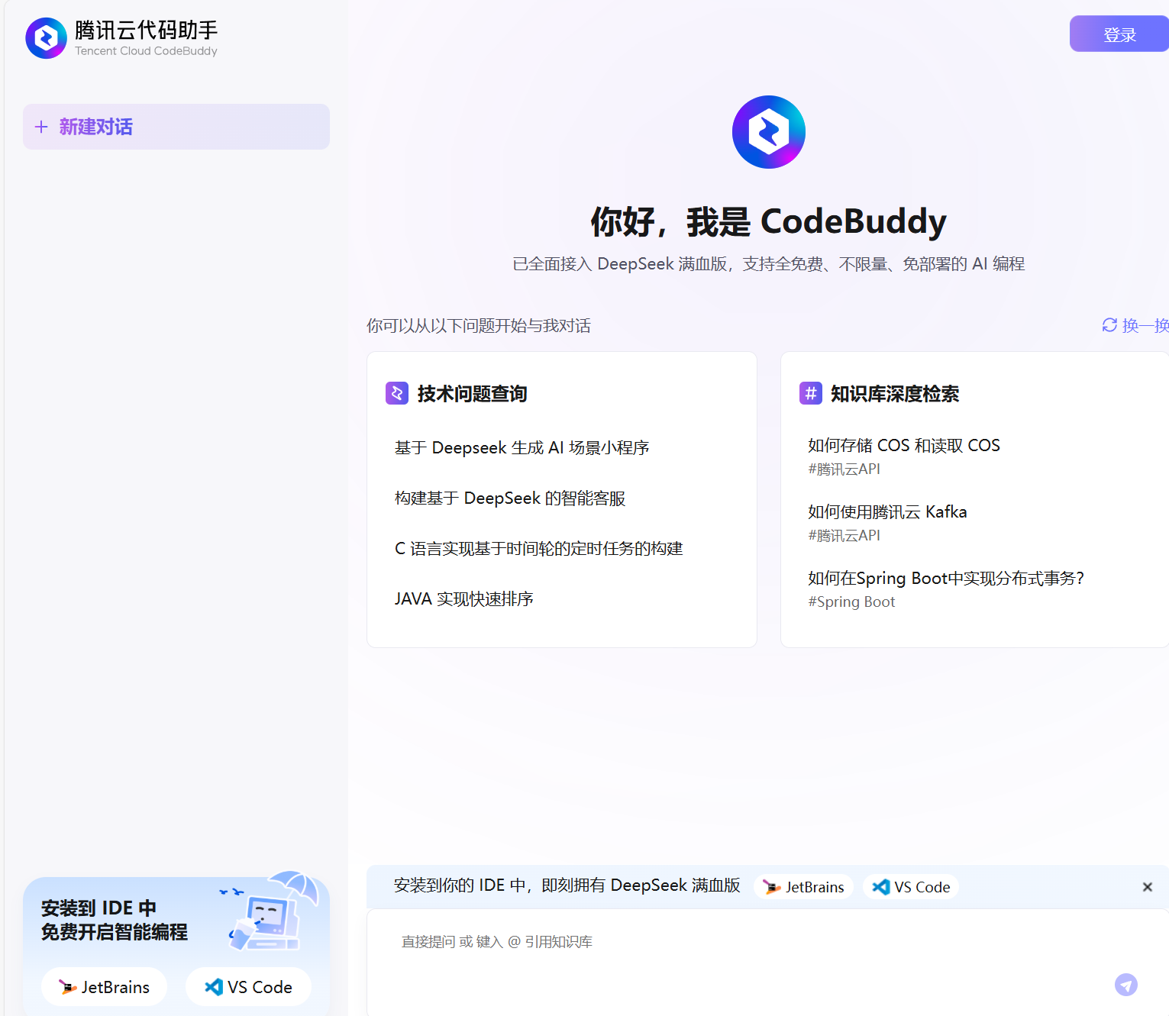Select C 语言实现基于时间轮的定时任务的构建

tap(539, 548)
